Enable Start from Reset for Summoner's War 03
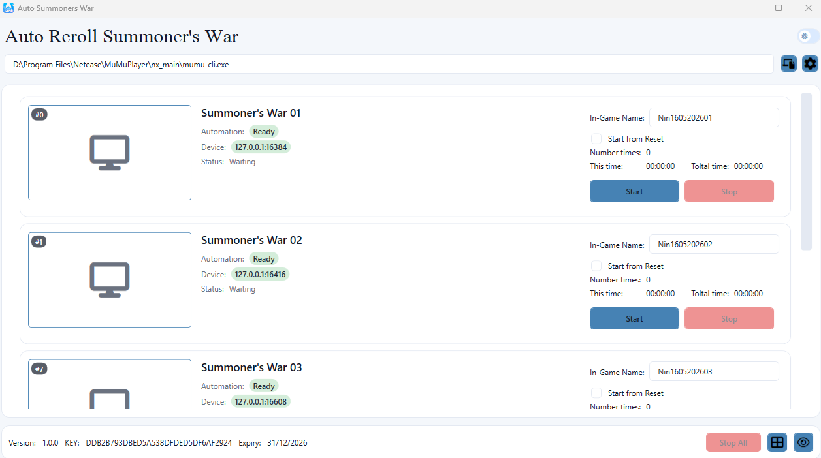The image size is (821, 458). tap(596, 393)
